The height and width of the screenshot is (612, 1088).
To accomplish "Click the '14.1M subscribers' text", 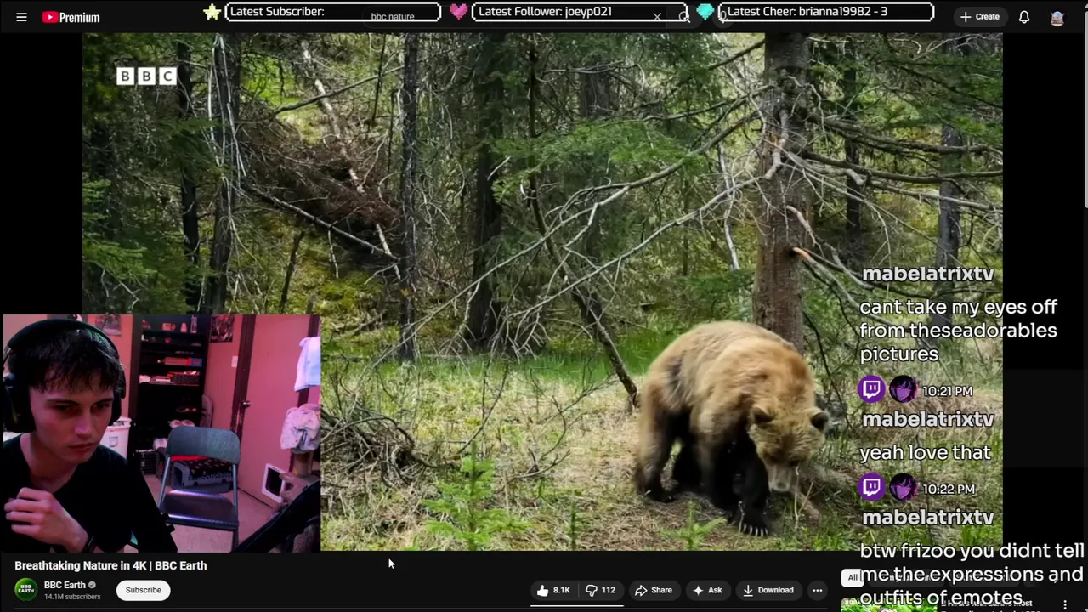I will click(x=72, y=597).
